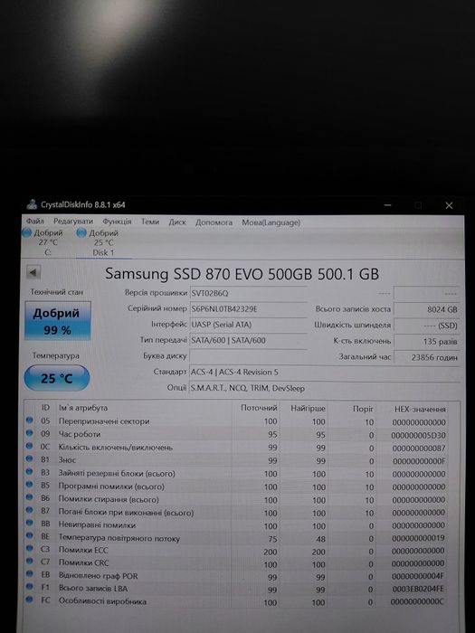Click the ---- (SSD) rotation rate value
475x633 pixels.
tap(426, 326)
